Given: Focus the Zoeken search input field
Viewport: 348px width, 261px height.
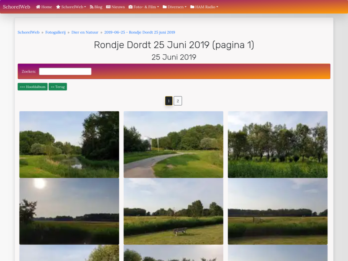Looking at the screenshot, I should [x=65, y=71].
